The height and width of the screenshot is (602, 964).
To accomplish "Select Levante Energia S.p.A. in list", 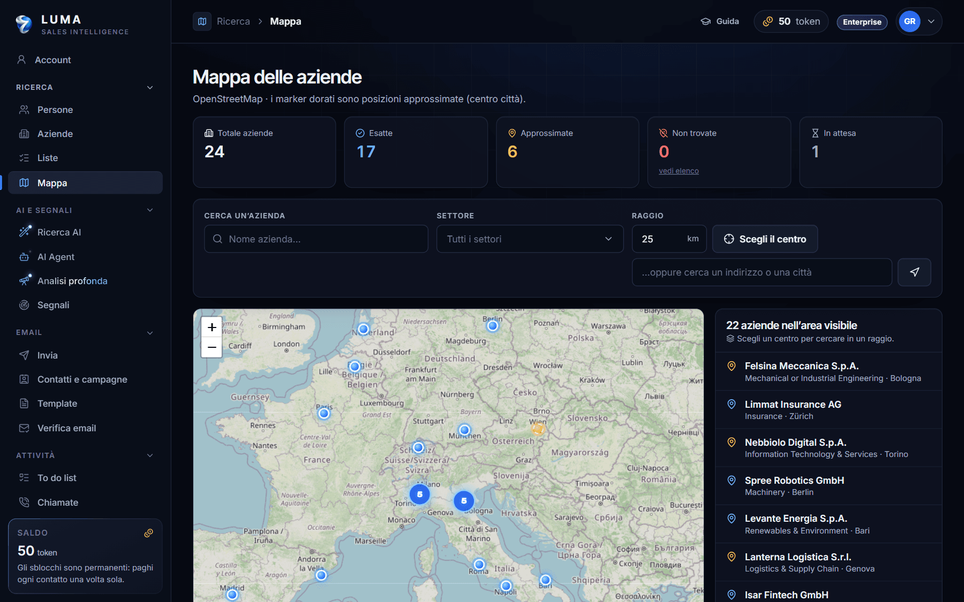I will (829, 524).
